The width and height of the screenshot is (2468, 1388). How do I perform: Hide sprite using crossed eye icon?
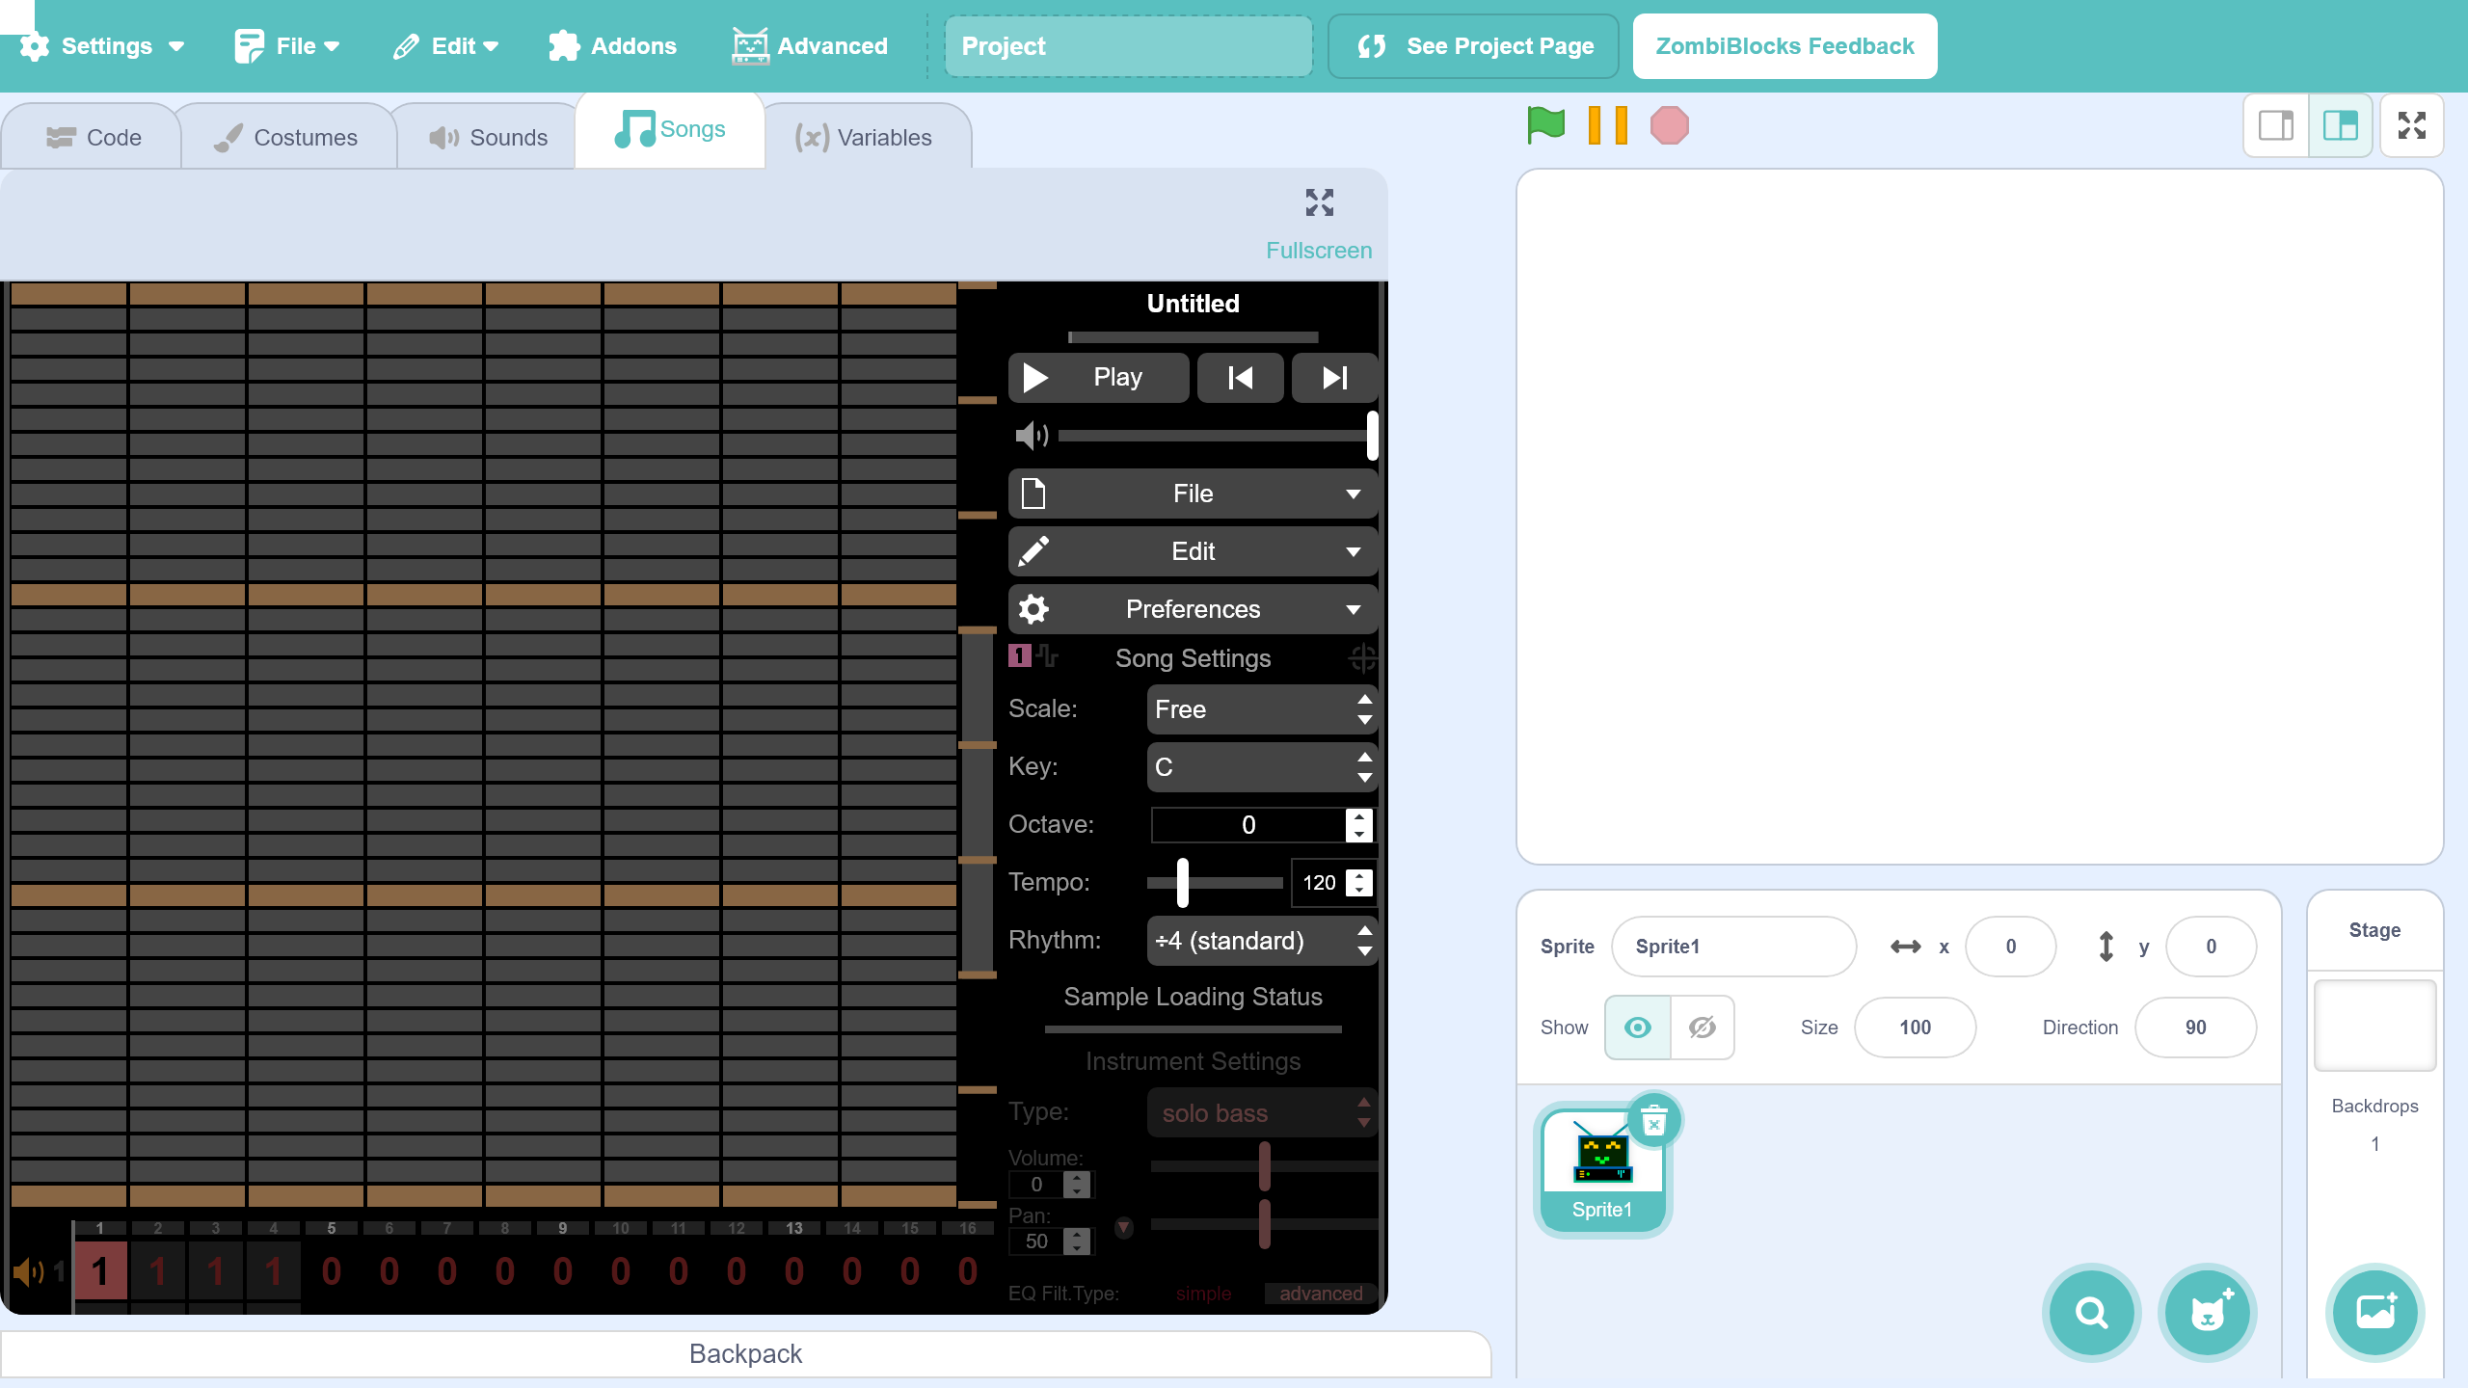(x=1703, y=1028)
